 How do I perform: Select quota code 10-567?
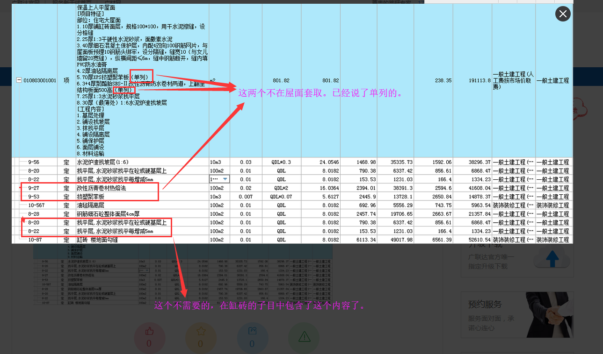(x=36, y=205)
